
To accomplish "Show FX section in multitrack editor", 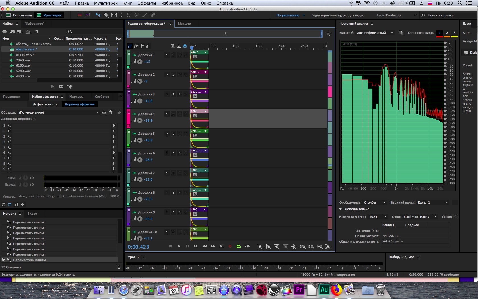I will (x=136, y=46).
